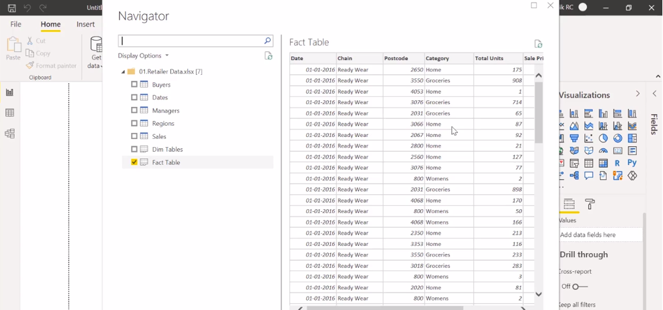Choose the Matrix visualization
This screenshot has height=310, width=663.
[x=603, y=163]
